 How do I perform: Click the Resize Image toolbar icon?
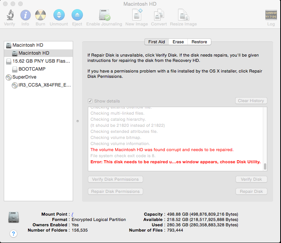tap(183, 15)
